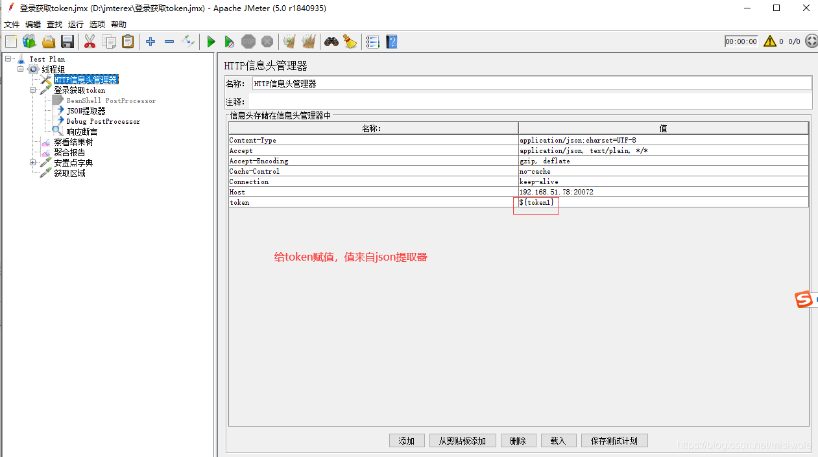Click the Paste clipboard icon
Viewport: 818px width, 457px height.
pos(128,41)
